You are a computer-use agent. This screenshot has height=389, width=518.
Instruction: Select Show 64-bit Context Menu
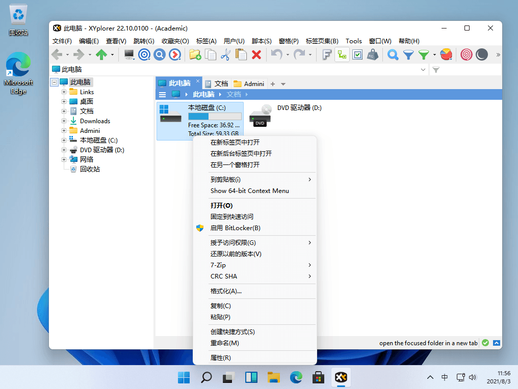click(255, 191)
